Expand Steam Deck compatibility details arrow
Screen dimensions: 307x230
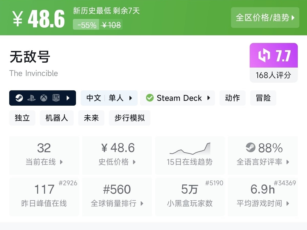pos(209,98)
